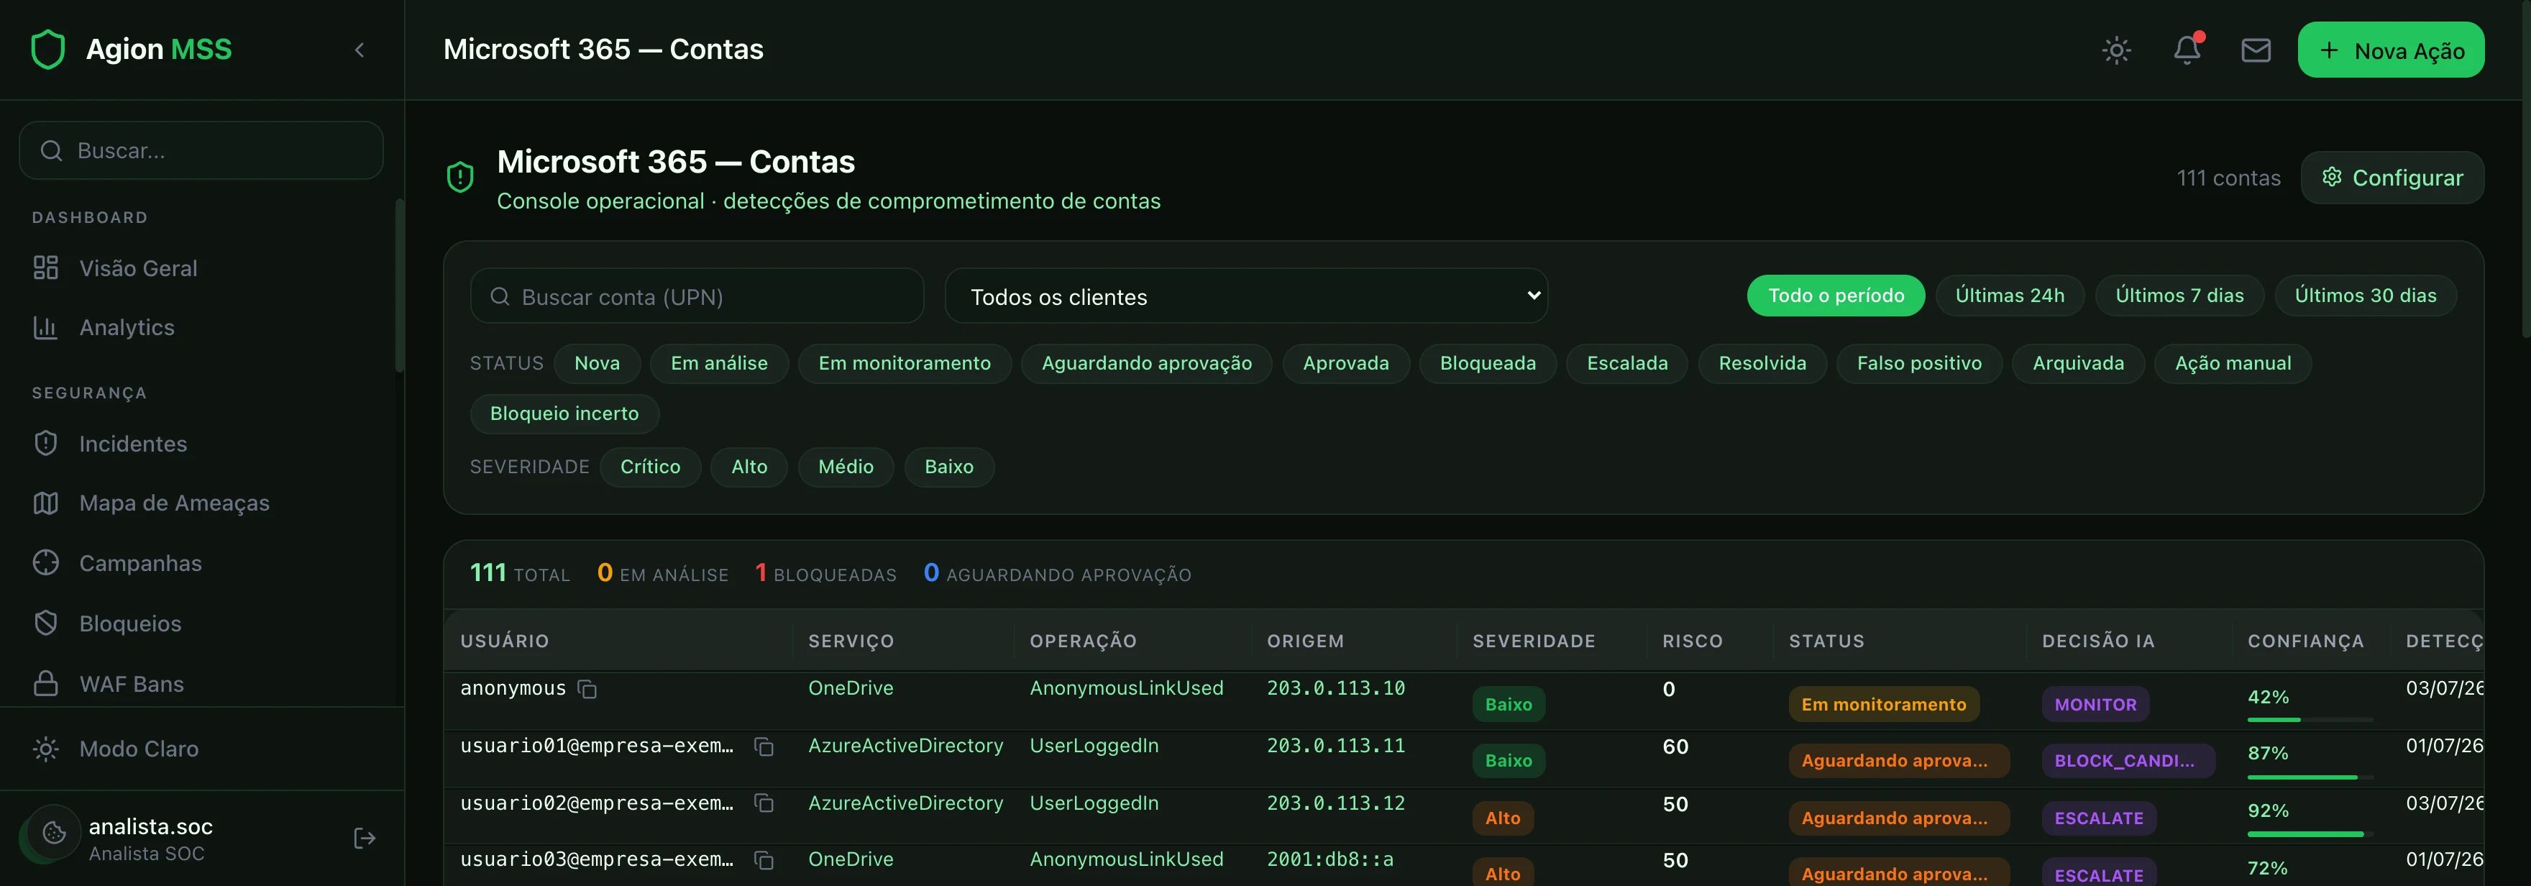Select the Todo o período filter

click(x=1836, y=296)
